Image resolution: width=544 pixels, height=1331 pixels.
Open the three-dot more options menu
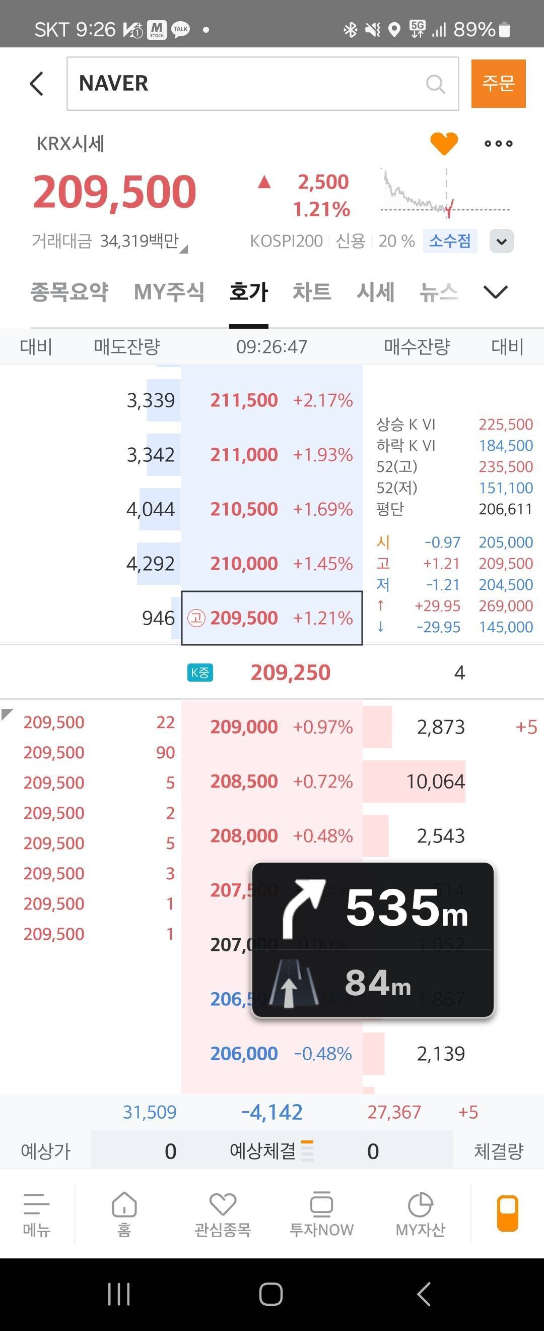point(498,144)
